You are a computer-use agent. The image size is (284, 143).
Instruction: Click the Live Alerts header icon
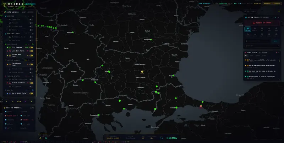245,53
